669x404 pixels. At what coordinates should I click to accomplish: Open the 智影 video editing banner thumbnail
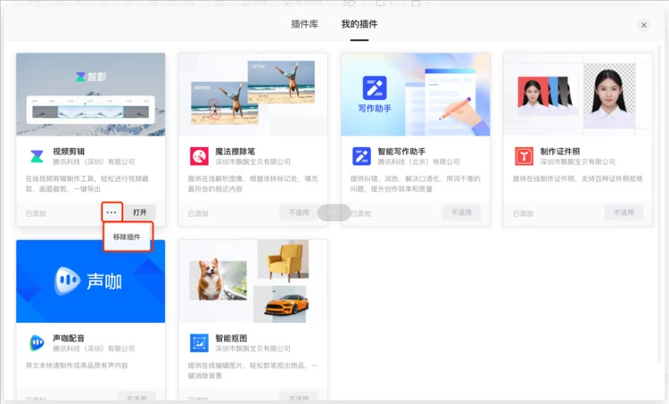coord(90,94)
